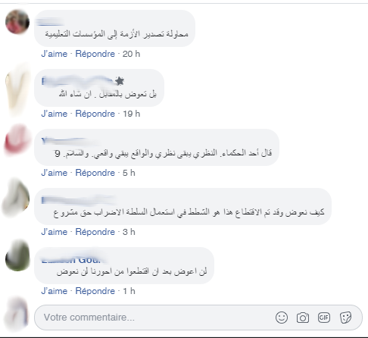Open the emoji picker in the comment box
This screenshot has width=368, height=338.
pos(282,318)
